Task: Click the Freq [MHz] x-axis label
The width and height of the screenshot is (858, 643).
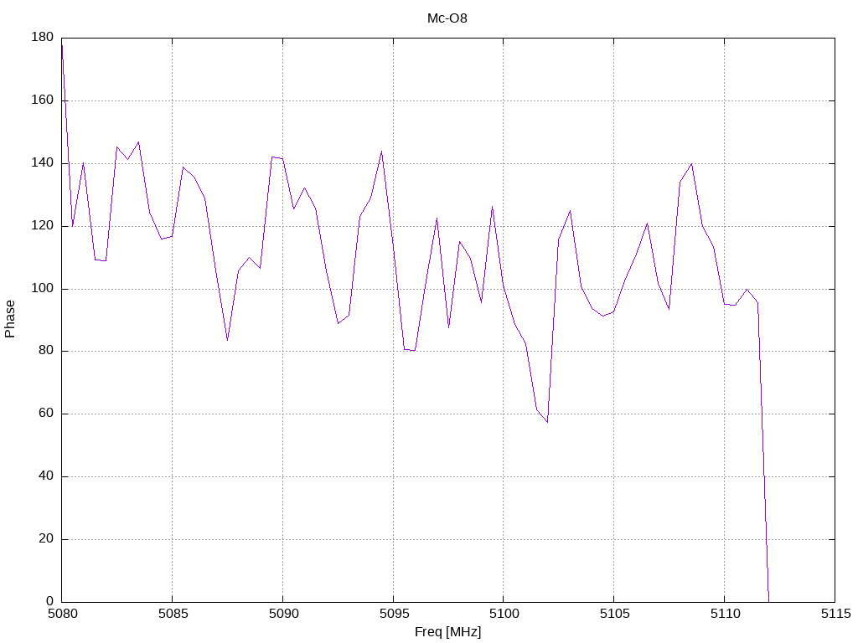Action: tap(447, 632)
